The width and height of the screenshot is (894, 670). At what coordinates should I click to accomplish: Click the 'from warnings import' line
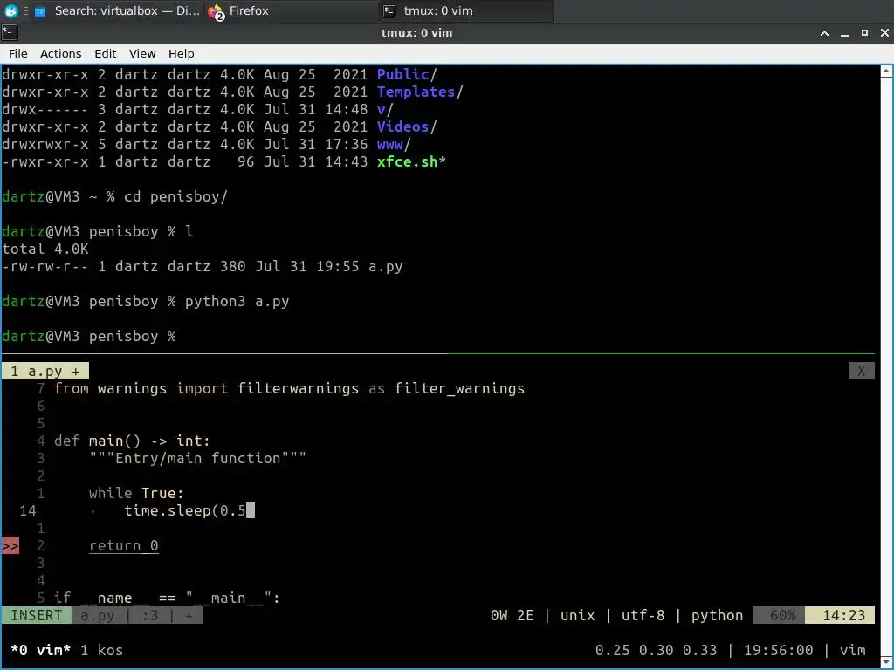pos(289,388)
